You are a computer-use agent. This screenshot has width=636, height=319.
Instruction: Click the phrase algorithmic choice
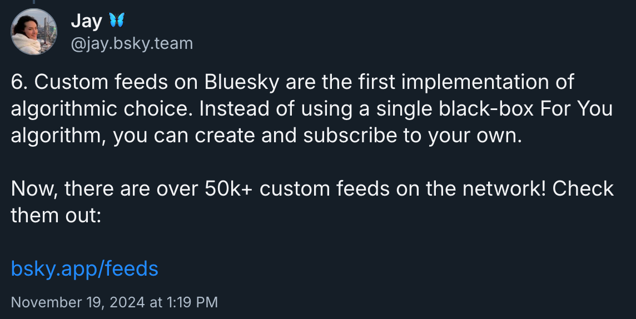pyautogui.click(x=101, y=108)
